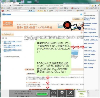Click the green download button in ad
Viewport: 100px width, 98px height.
[x=42, y=94]
